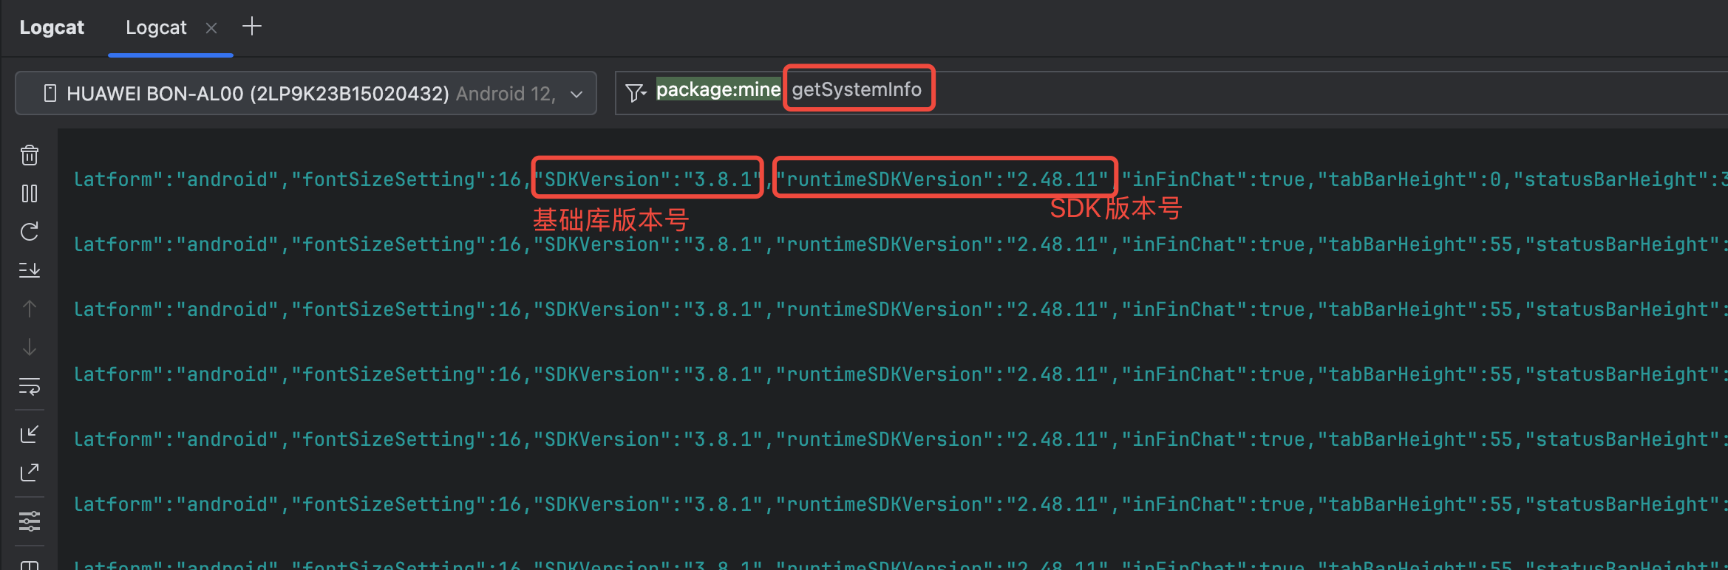This screenshot has height=570, width=1728.
Task: Jump to previous occurrence with up arrow
Action: click(30, 309)
